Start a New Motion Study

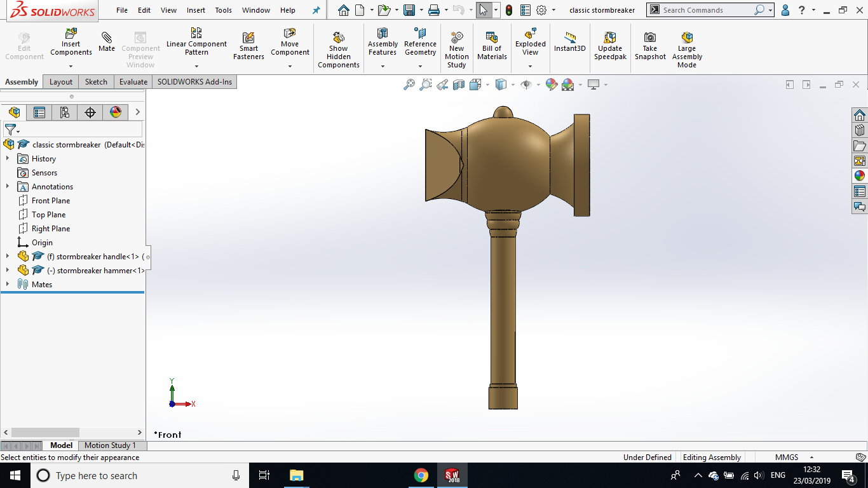click(x=457, y=50)
